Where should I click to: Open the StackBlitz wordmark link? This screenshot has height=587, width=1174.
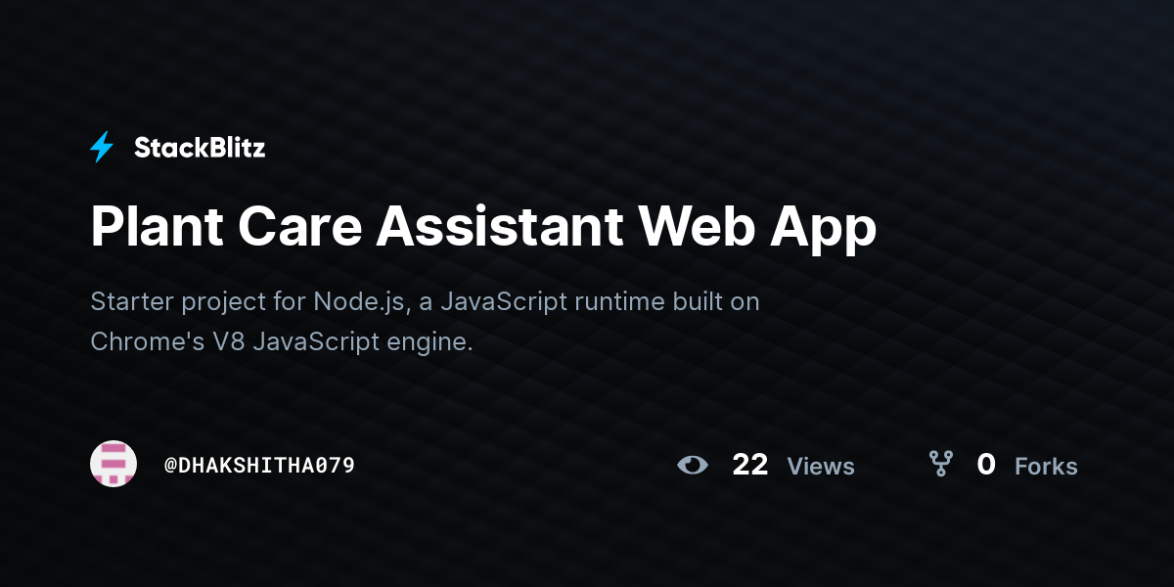click(200, 147)
